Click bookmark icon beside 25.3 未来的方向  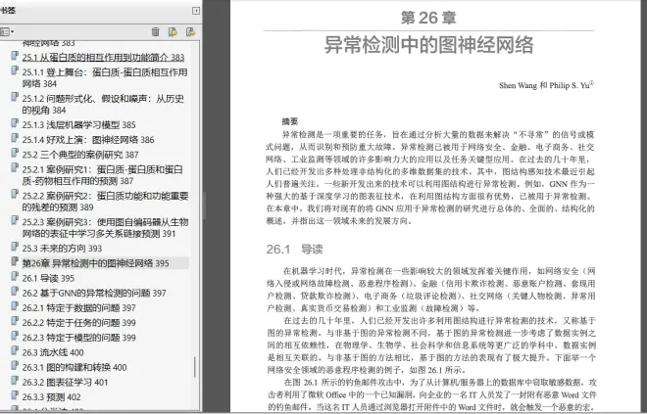pos(15,249)
